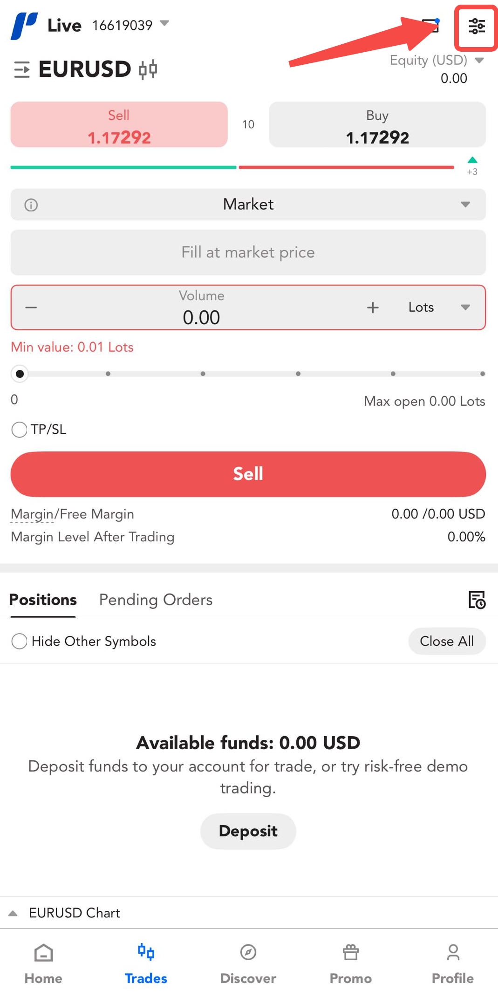Increase volume with the plus icon
Screen dimensions: 498x1004
tap(373, 307)
